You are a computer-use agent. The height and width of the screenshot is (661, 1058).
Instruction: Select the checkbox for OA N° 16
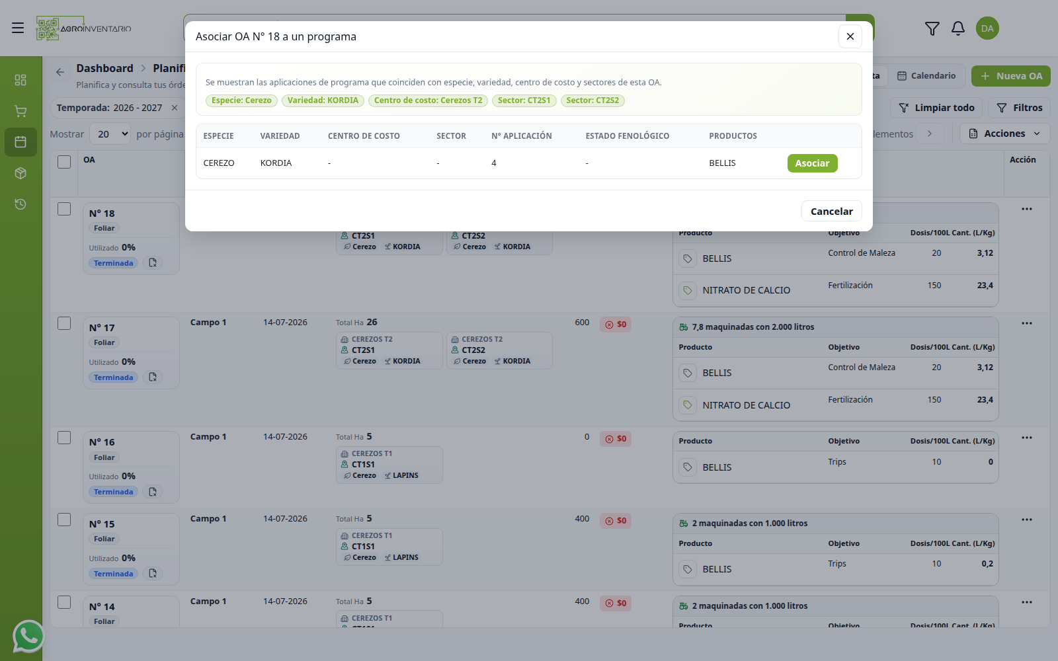(x=64, y=438)
